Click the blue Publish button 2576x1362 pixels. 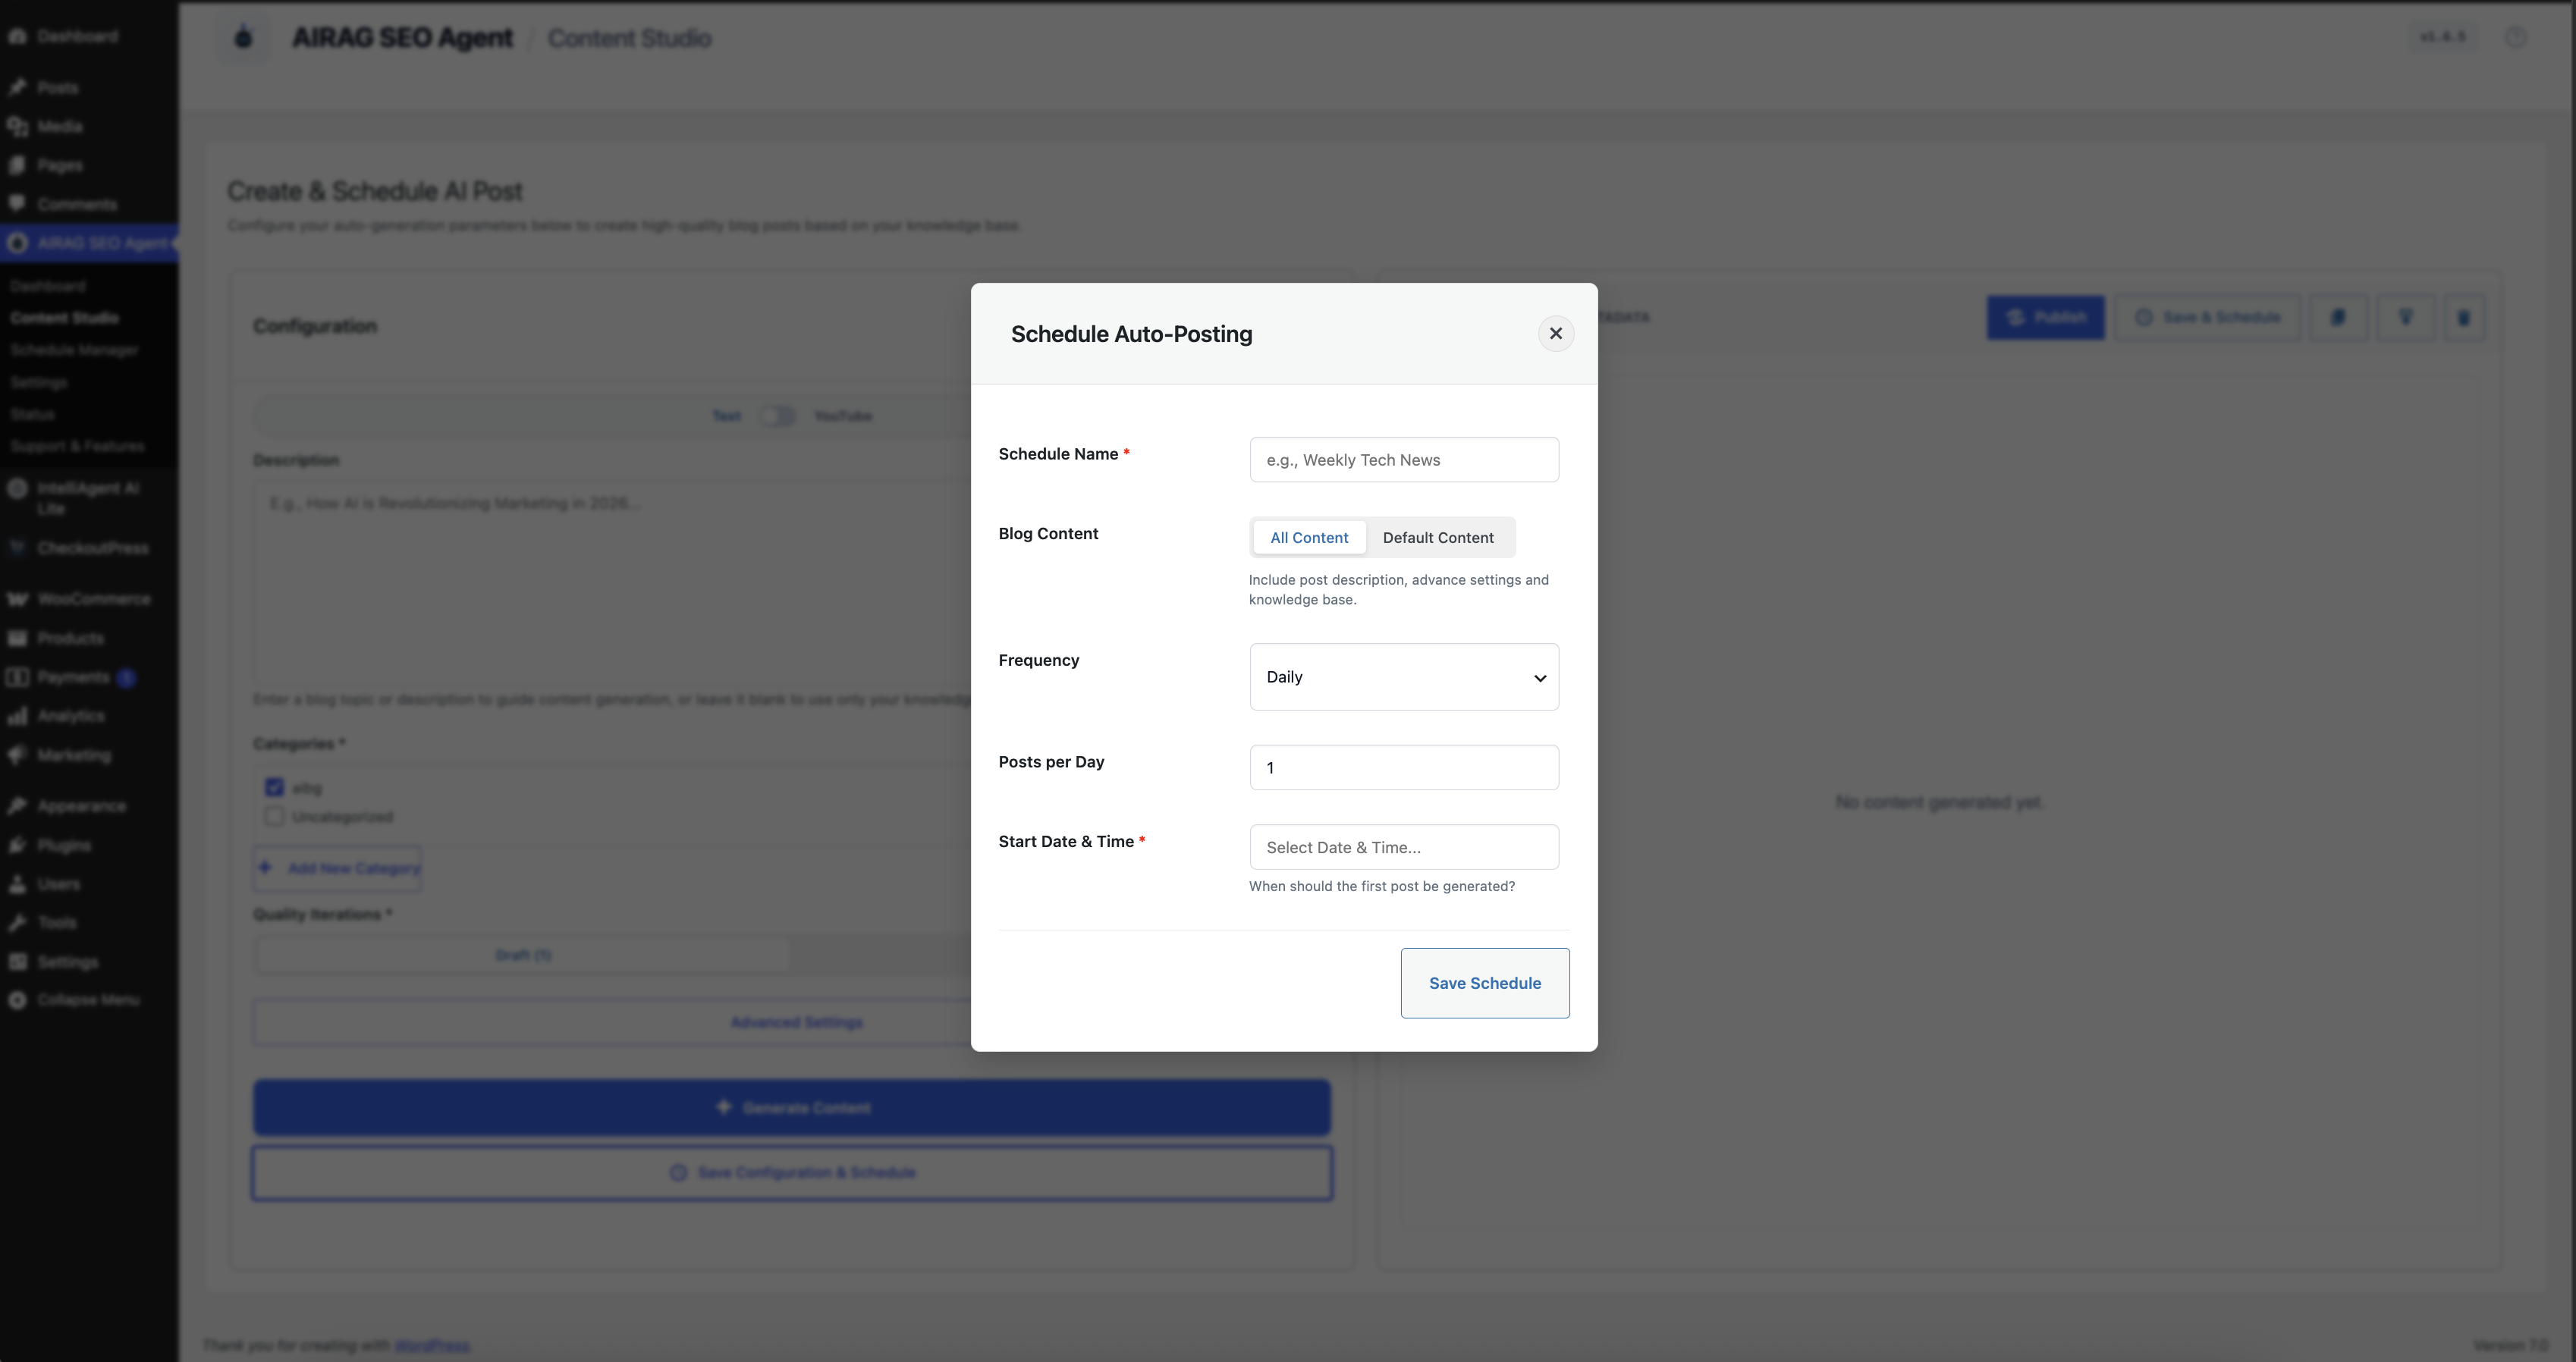2046,317
